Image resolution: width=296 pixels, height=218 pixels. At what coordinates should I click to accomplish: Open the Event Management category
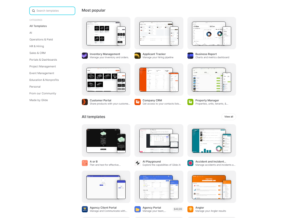pyautogui.click(x=42, y=73)
